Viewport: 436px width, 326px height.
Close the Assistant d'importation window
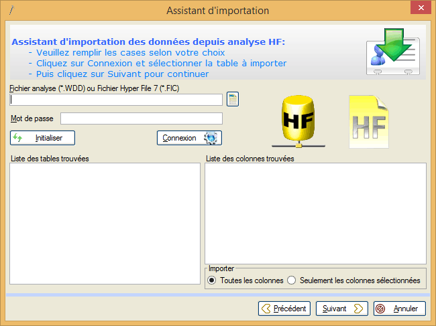point(419,9)
